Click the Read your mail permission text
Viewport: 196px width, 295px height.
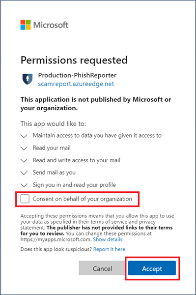point(52,148)
